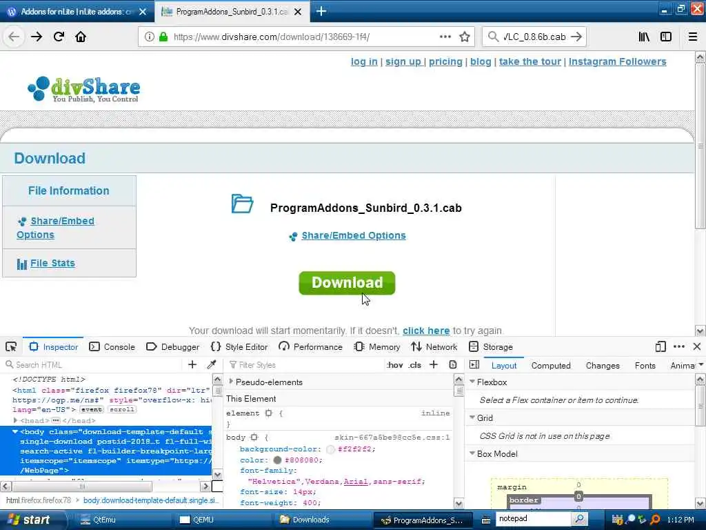
Task: Open Firefox hamburger menu
Action: [693, 37]
